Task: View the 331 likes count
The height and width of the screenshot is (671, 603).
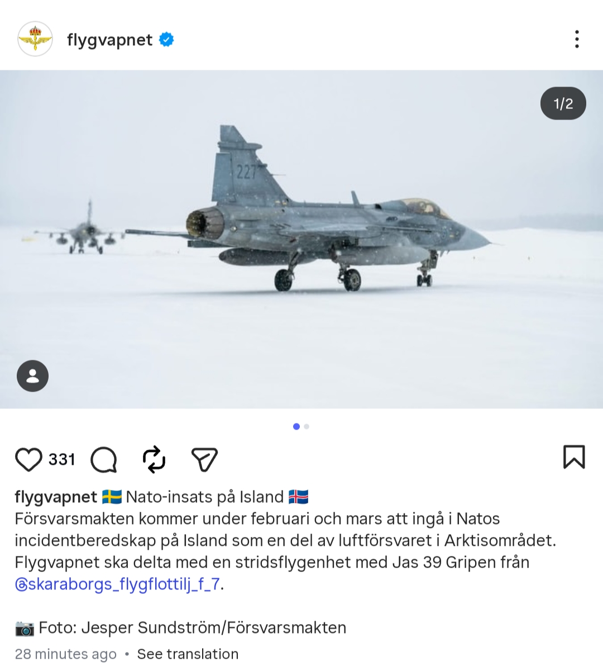Action: [x=62, y=459]
